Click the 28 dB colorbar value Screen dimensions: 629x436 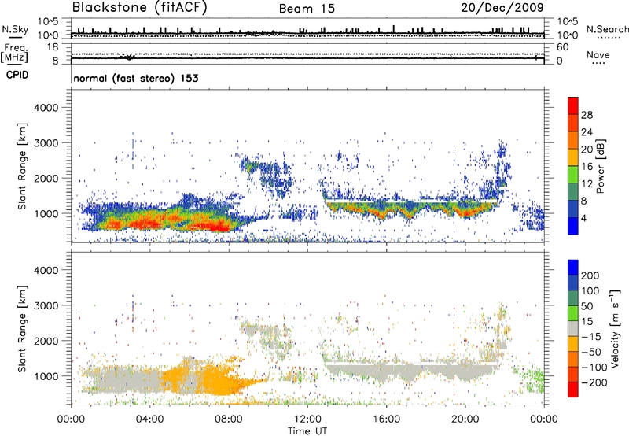coord(587,115)
